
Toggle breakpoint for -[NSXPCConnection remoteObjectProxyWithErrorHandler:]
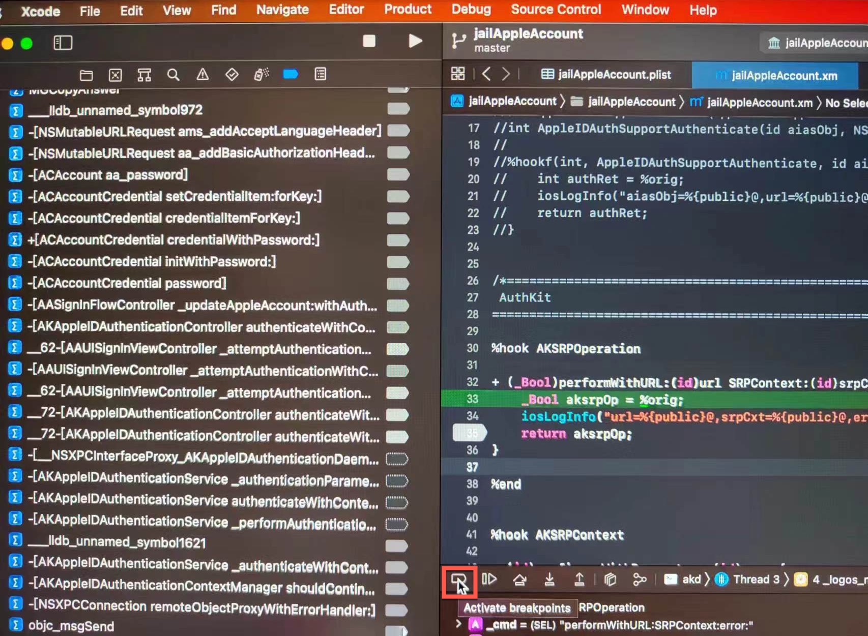pos(397,610)
